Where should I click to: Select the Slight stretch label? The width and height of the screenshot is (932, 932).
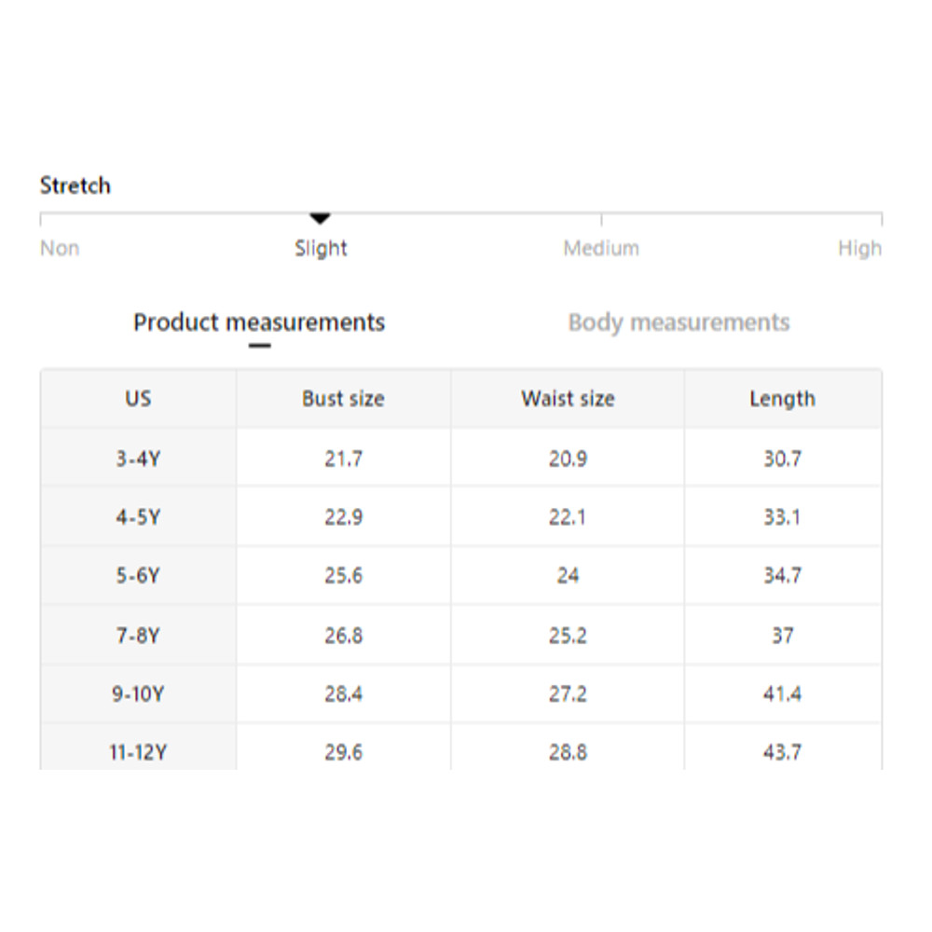pyautogui.click(x=321, y=249)
